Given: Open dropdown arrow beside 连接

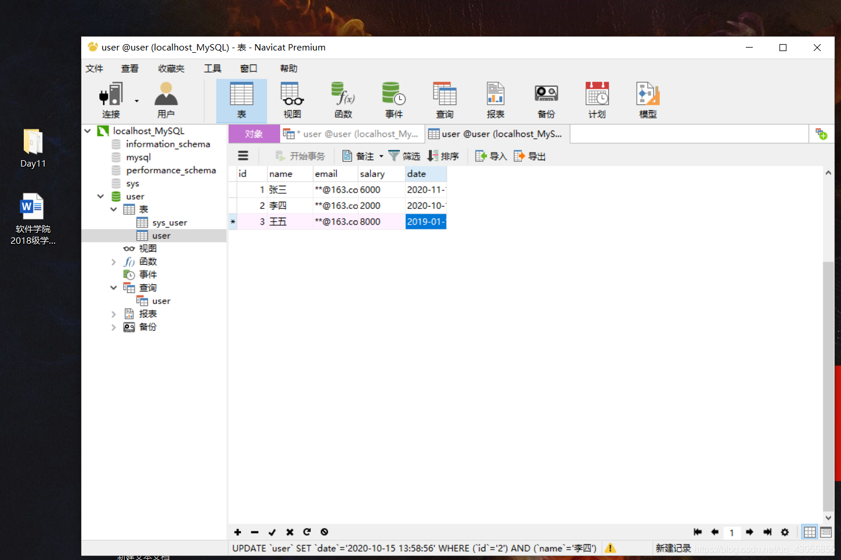Looking at the screenshot, I should pyautogui.click(x=137, y=101).
